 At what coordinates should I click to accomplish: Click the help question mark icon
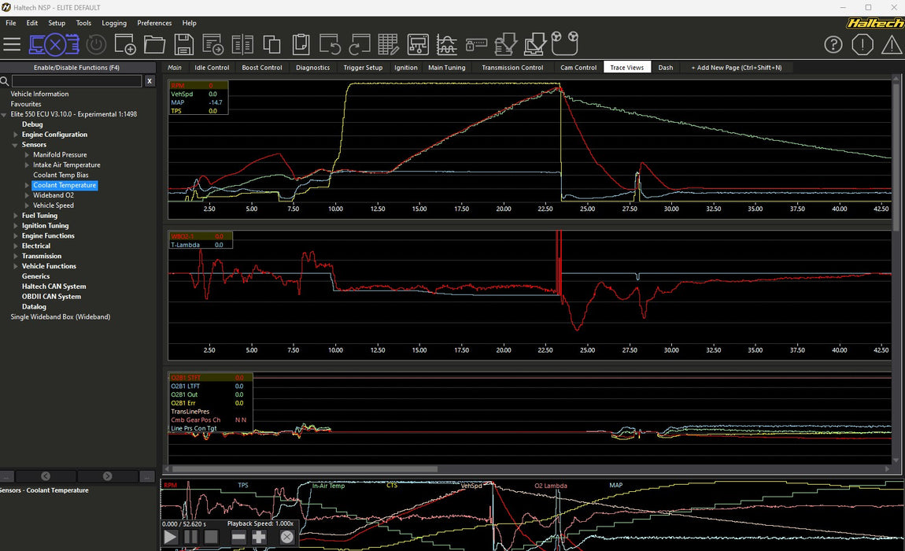coord(833,44)
